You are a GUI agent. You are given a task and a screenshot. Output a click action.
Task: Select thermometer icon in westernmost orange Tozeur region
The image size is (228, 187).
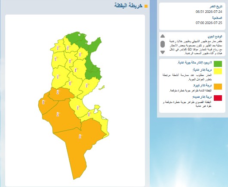tap(43, 102)
